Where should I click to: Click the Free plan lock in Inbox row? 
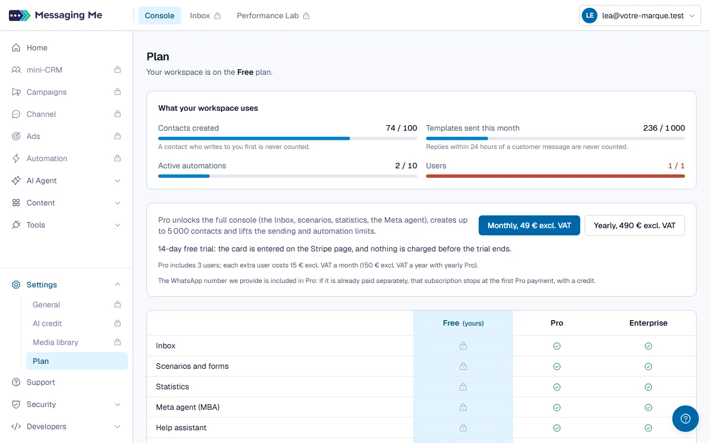coord(463,346)
